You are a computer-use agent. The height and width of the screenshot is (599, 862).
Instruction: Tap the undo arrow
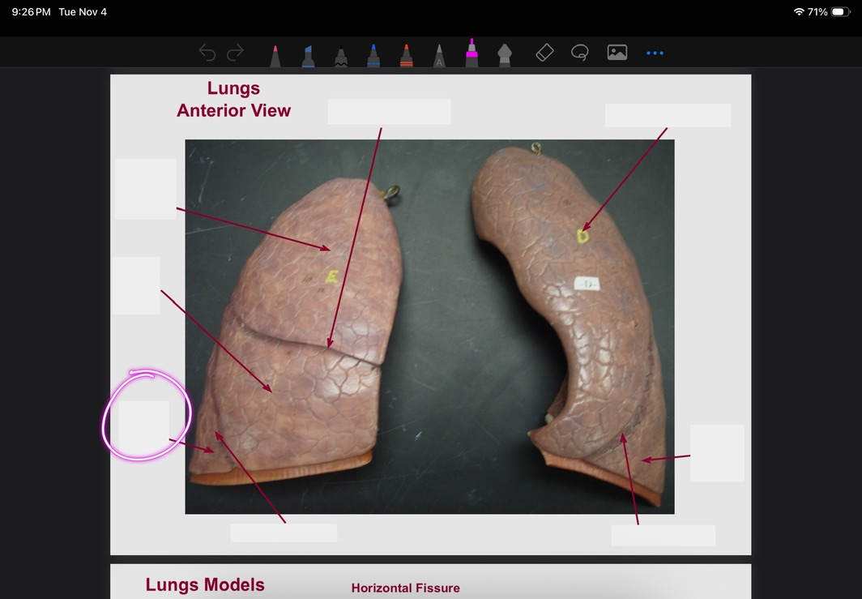[207, 53]
